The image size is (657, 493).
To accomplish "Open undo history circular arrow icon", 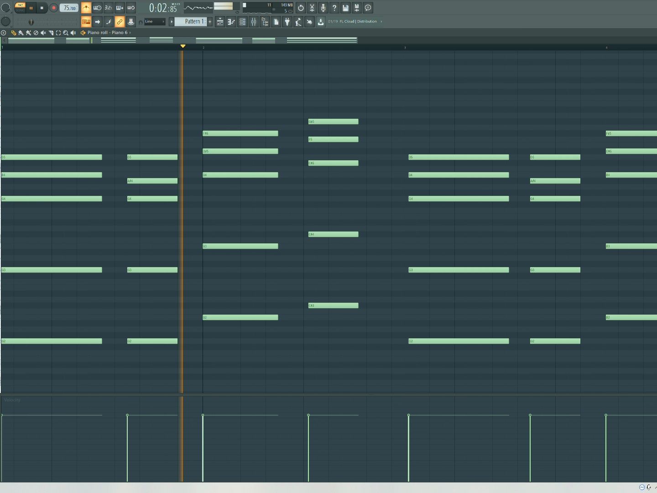I will tap(301, 8).
